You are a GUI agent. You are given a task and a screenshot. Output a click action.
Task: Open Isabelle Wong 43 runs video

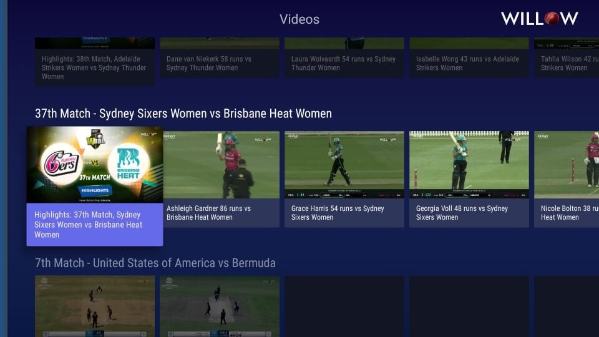[x=469, y=57]
